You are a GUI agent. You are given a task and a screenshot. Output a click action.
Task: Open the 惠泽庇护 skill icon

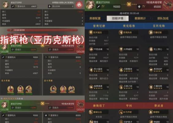(151, 70)
